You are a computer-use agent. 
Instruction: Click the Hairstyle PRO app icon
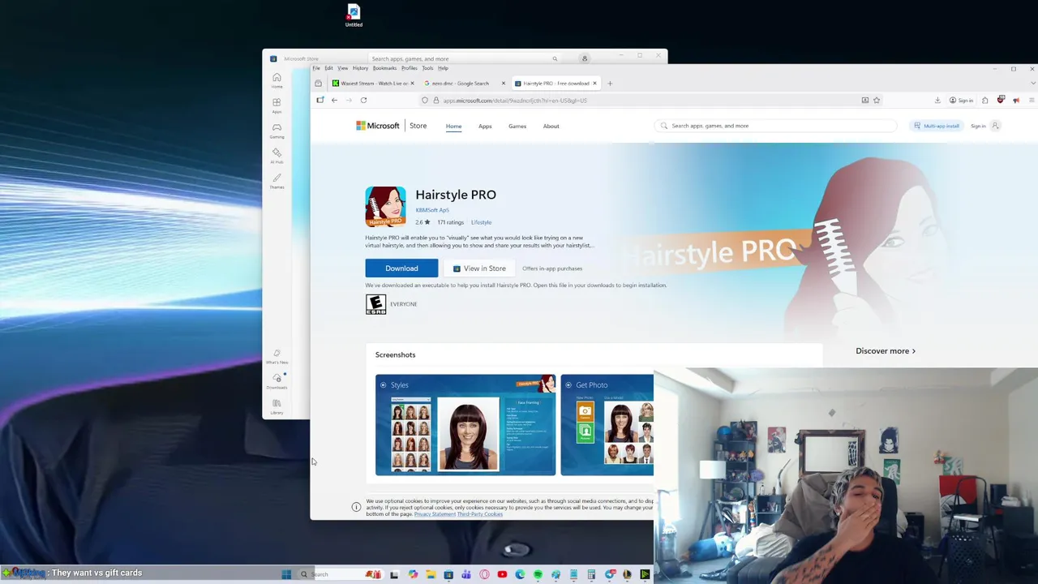click(385, 206)
